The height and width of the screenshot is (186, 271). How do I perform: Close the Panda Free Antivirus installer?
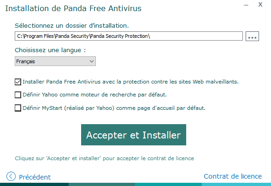(260, 5)
